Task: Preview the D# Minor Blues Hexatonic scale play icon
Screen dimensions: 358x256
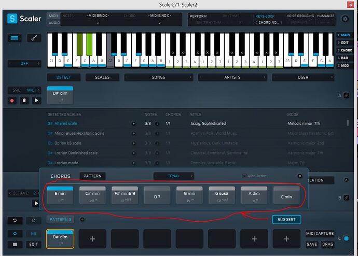Action: point(133,133)
